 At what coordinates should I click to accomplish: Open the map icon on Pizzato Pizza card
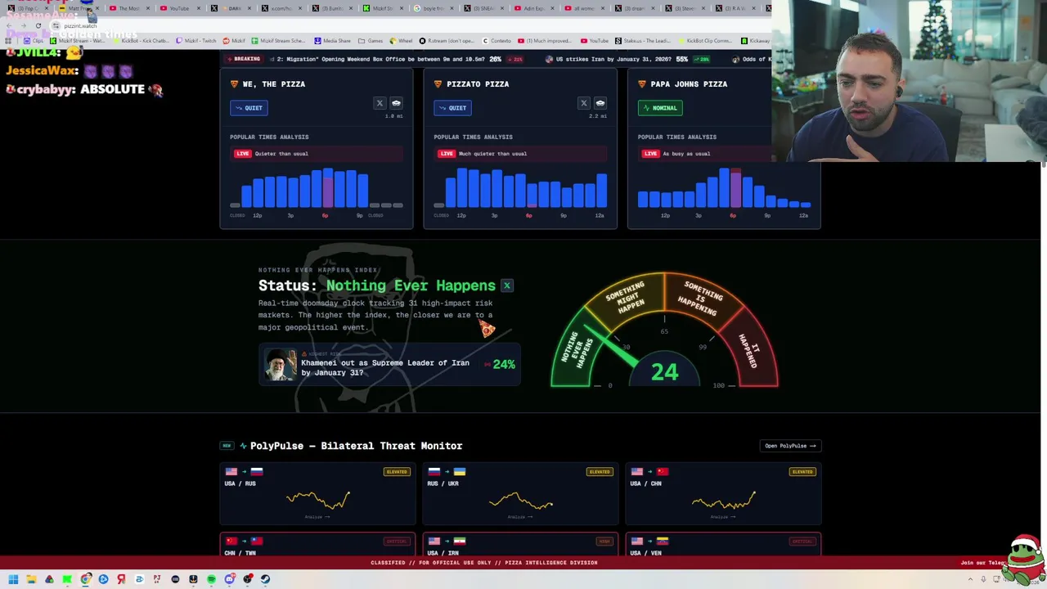point(600,103)
